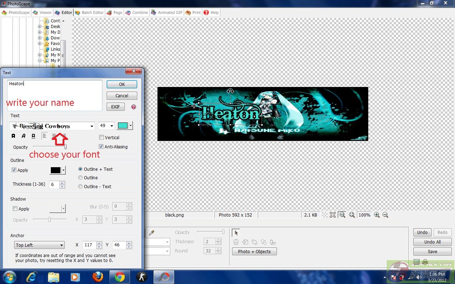Click the zoom in magnifier icon
Screen dimensions: 455x284
point(377,215)
